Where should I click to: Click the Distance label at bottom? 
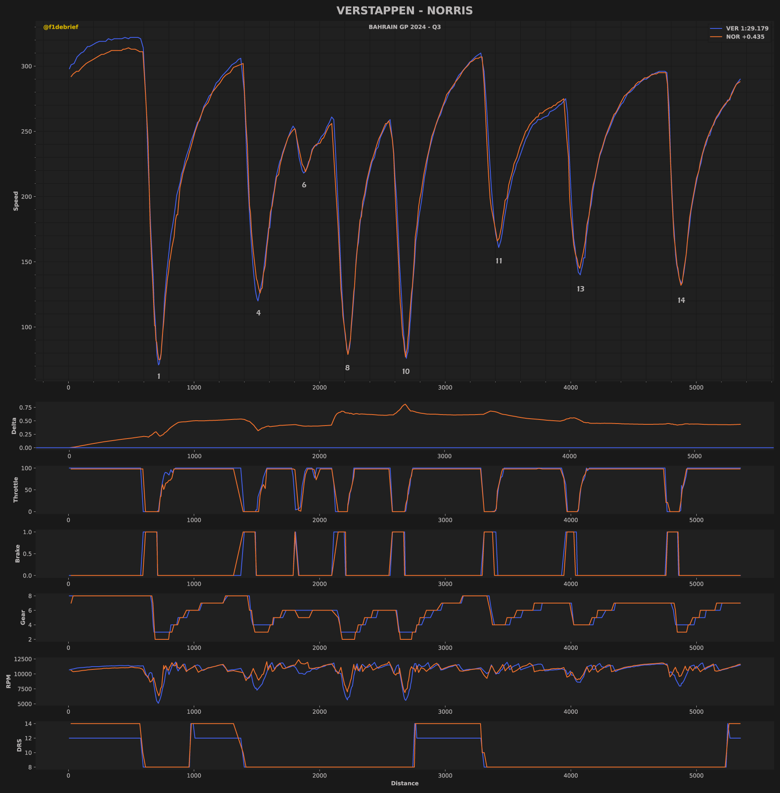(404, 783)
